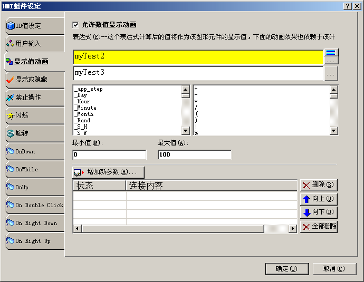Click the 增加新参数 add parameter icon
Viewport: 364px width, 282px height.
(x=78, y=172)
